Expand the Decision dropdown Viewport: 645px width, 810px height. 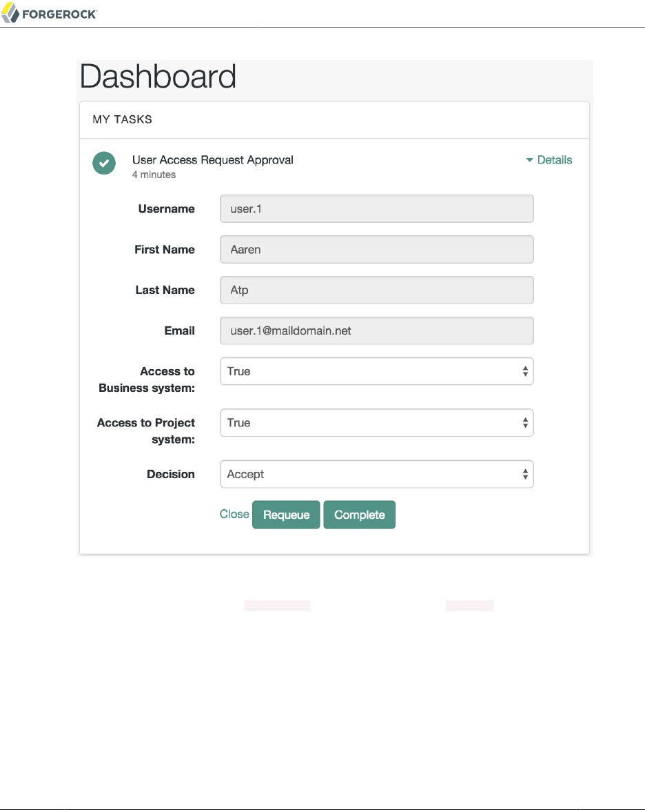[376, 475]
